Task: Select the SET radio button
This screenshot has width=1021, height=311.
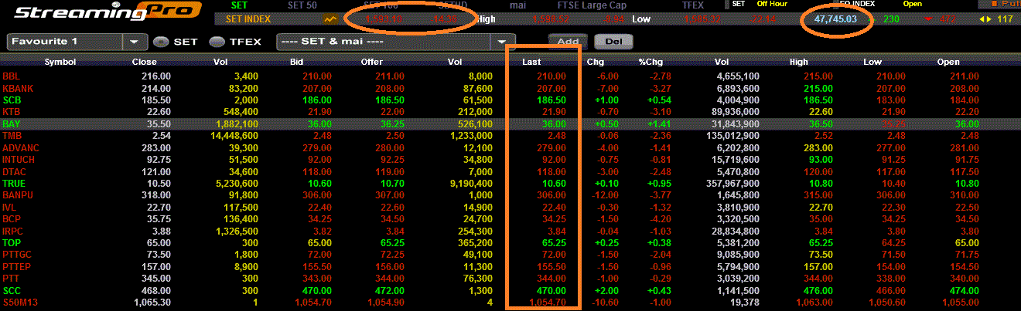Action: coord(160,42)
